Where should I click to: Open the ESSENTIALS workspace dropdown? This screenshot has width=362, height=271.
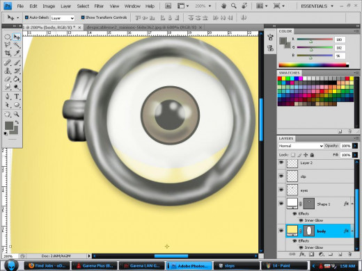tap(317, 6)
